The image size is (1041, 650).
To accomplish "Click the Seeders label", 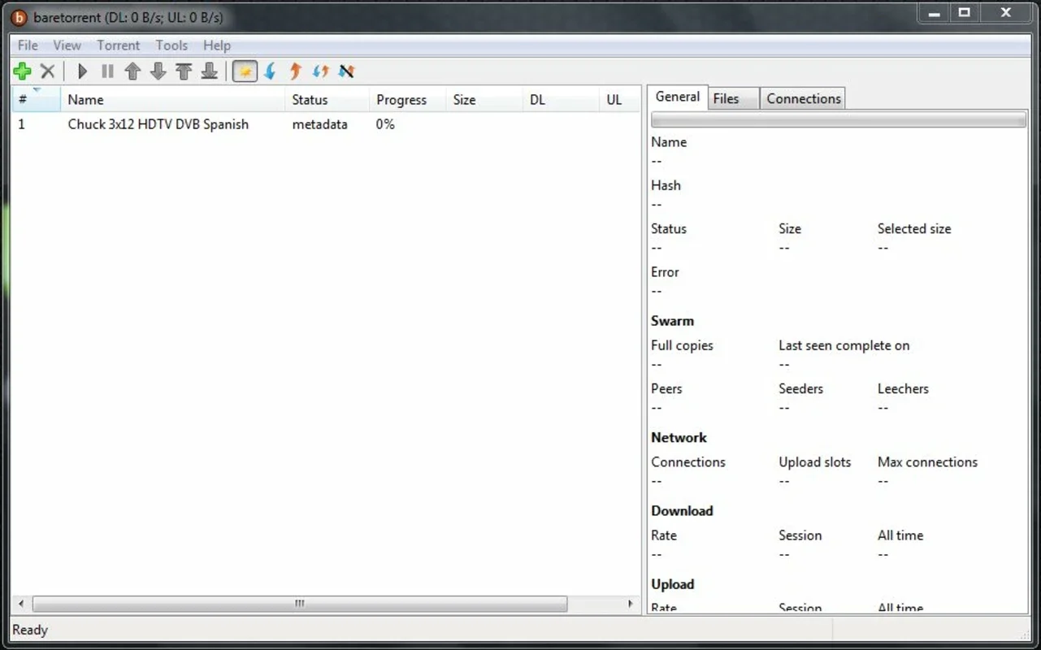I will click(x=800, y=388).
